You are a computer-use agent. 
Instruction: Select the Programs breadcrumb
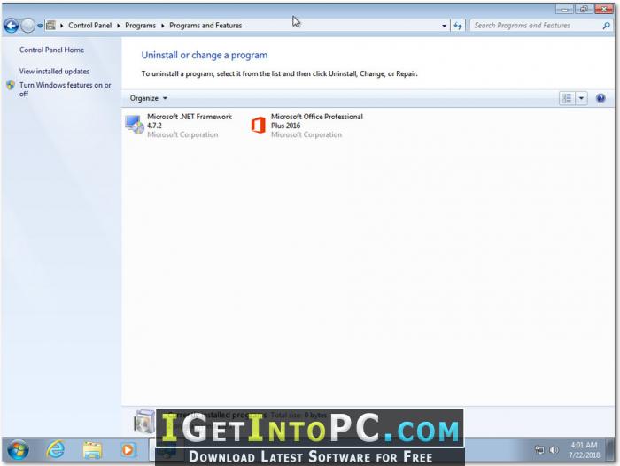tap(140, 26)
